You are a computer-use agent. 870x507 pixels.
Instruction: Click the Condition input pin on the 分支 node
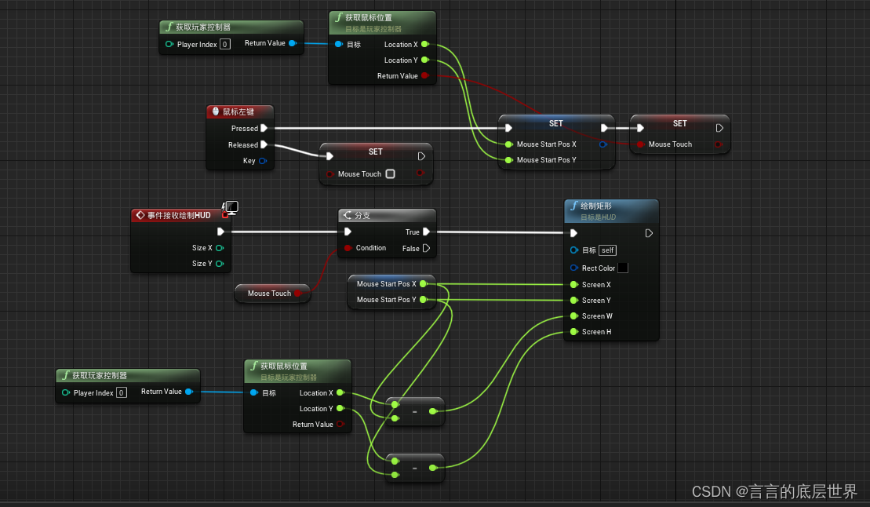[x=348, y=247]
